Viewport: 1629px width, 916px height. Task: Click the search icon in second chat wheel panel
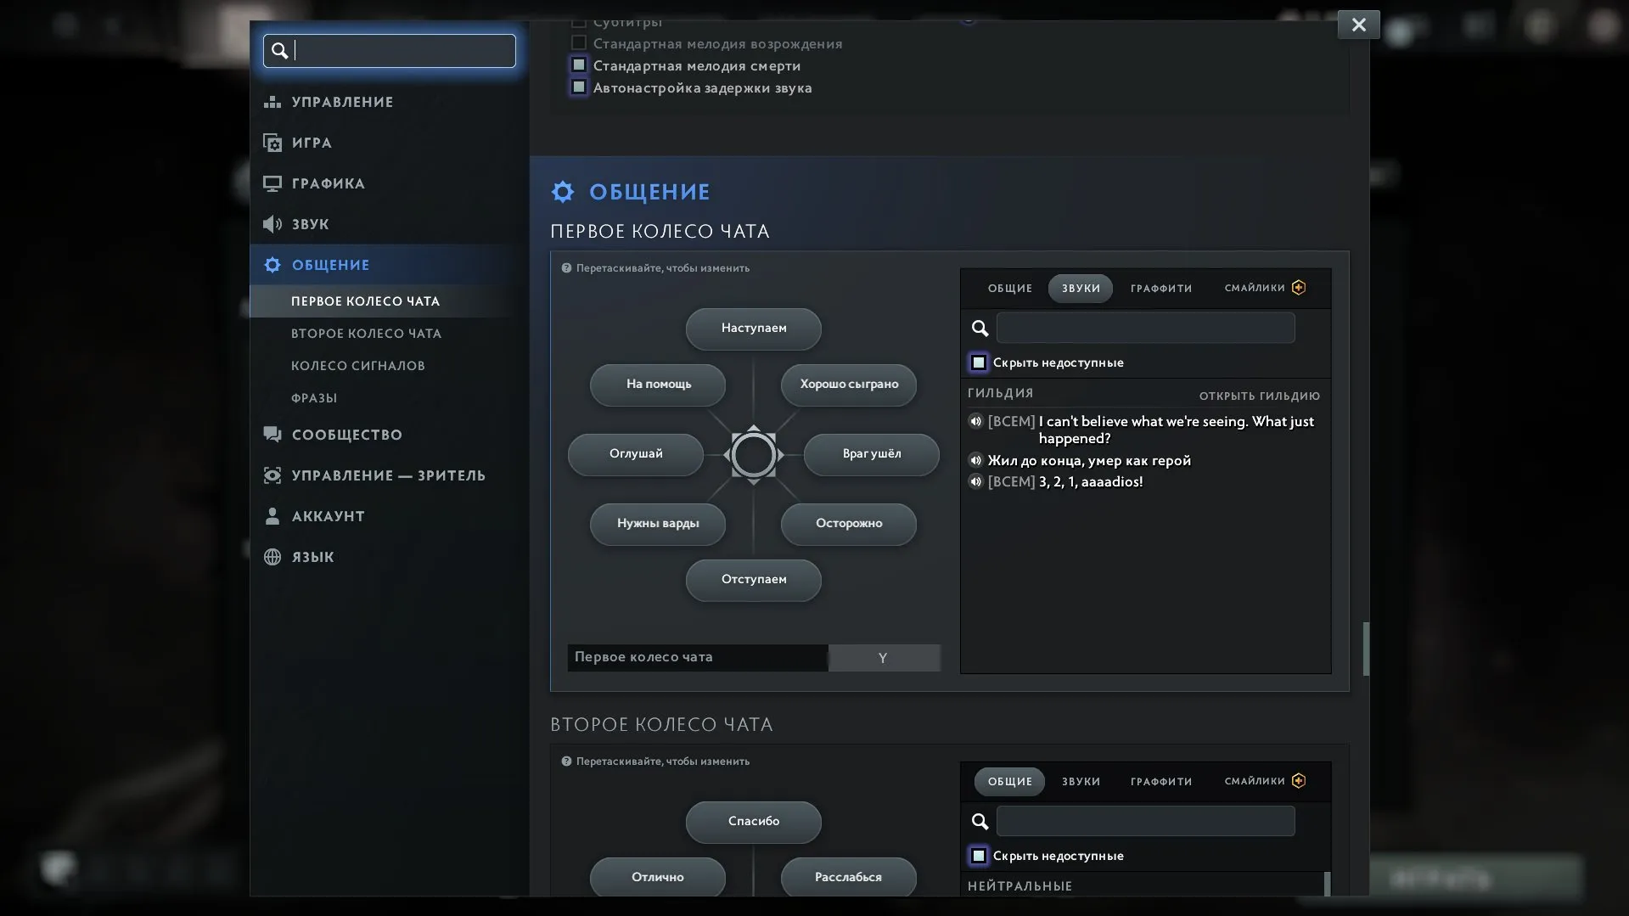click(980, 822)
